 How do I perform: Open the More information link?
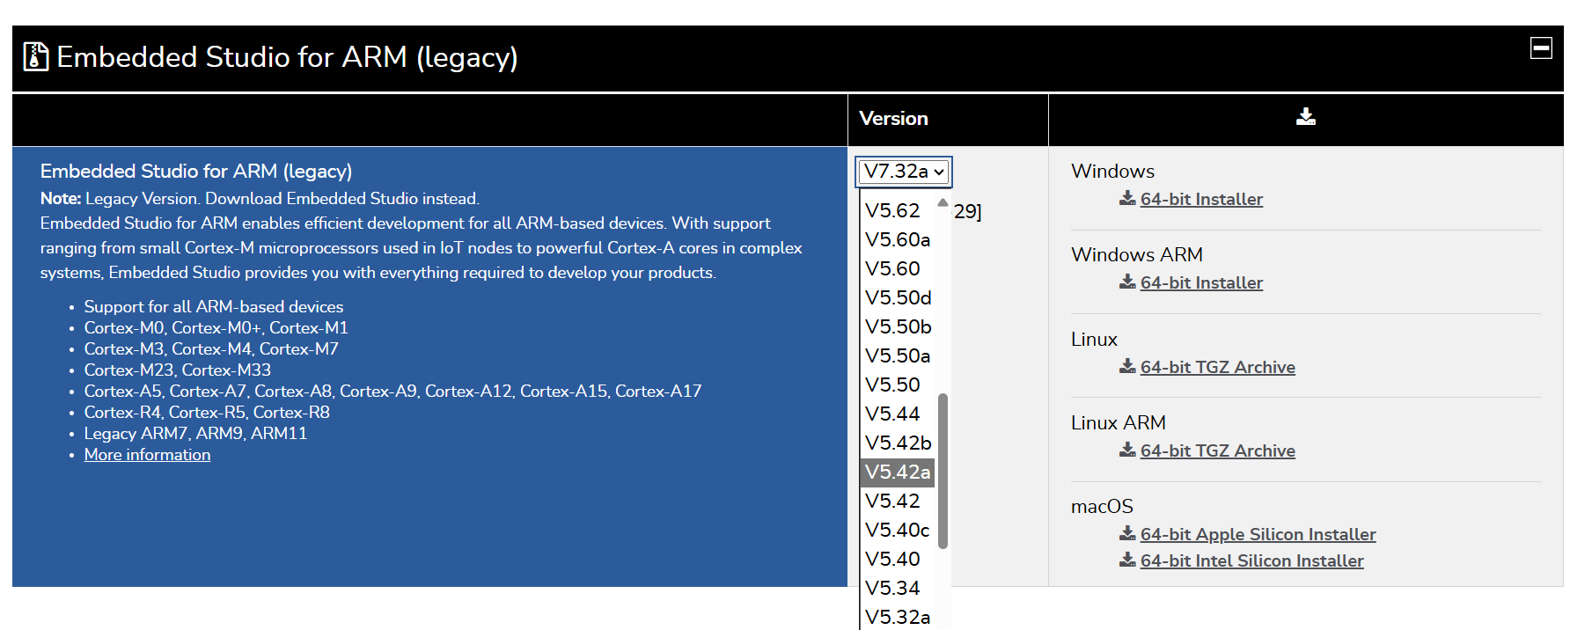click(147, 454)
